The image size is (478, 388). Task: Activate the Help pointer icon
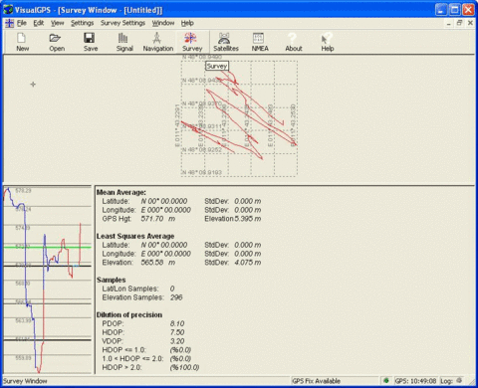[328, 42]
